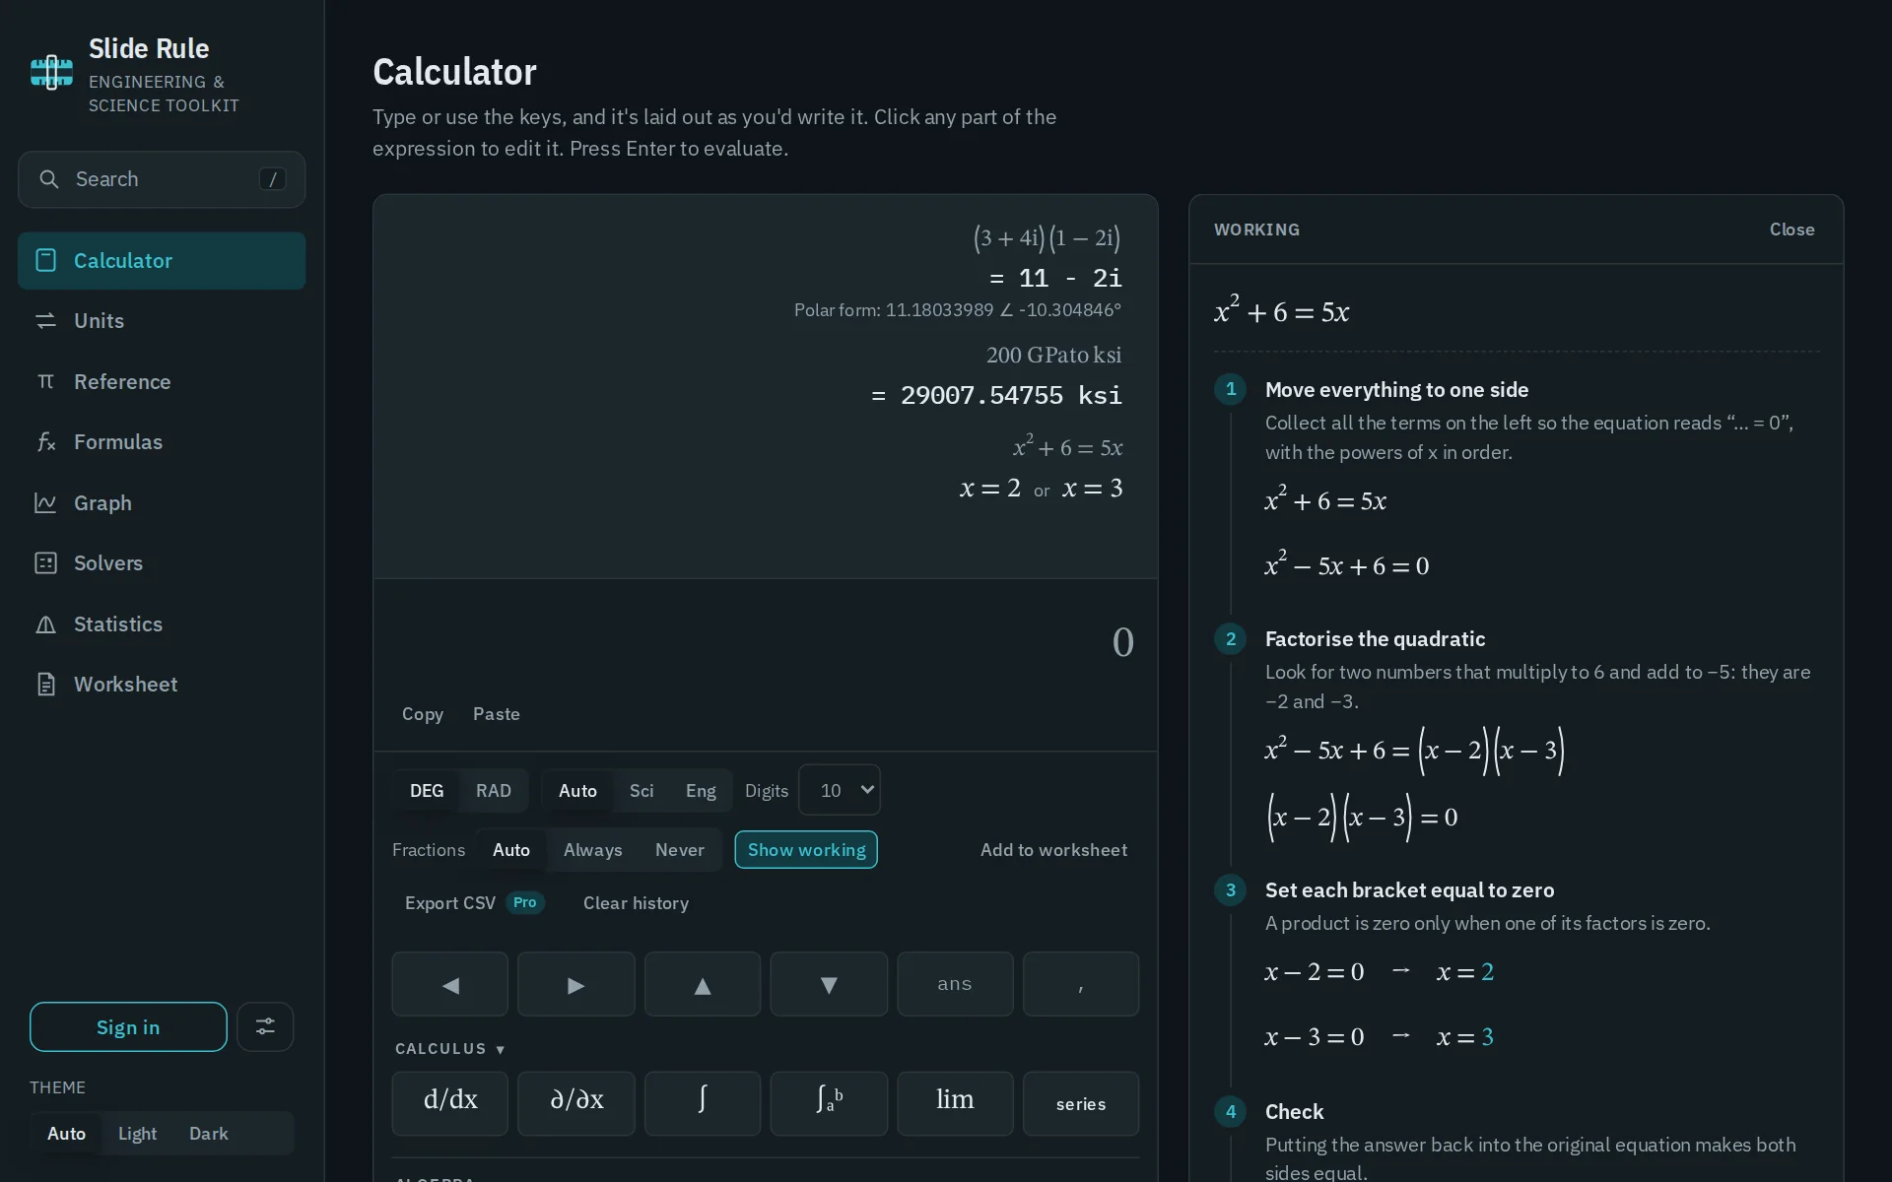Select the Dark theme
This screenshot has height=1182, width=1892.
[x=209, y=1133]
